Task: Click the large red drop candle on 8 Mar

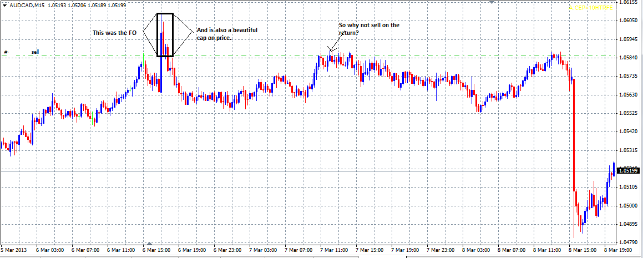Action: [573, 139]
